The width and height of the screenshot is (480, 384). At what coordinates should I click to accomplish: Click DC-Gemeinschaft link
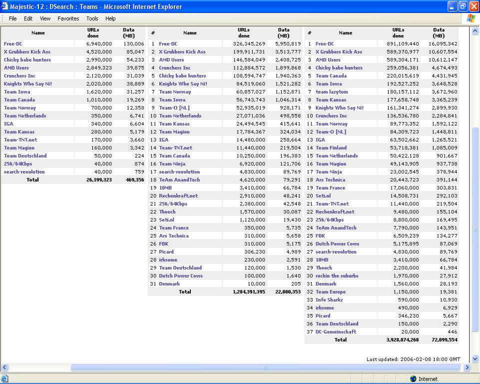336,331
